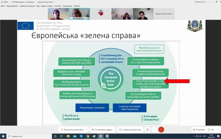Open clock showing 12:58 in tray
The height and width of the screenshot is (139, 221).
pyautogui.click(x=211, y=136)
